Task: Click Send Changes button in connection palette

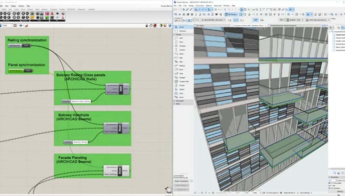Action: 181,185
